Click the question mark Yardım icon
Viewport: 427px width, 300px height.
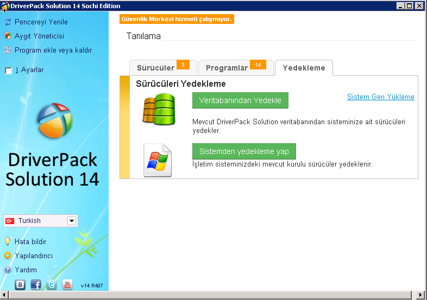(x=8, y=270)
